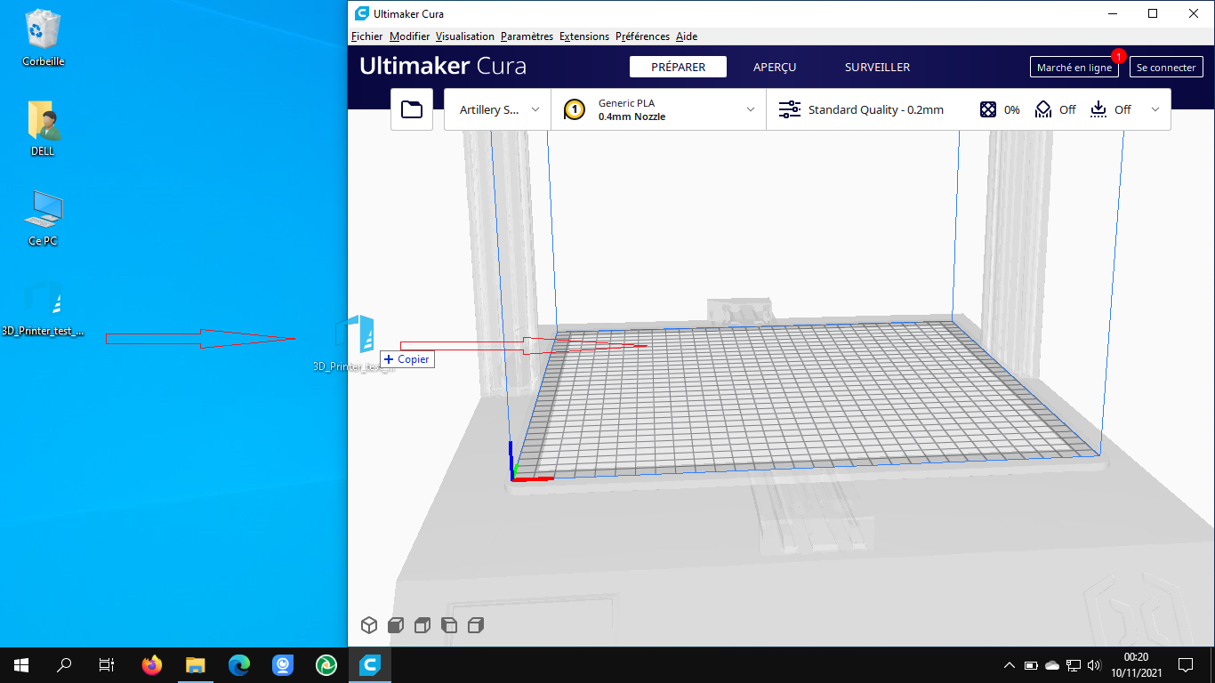Launch Firefox from the taskbar
1215x683 pixels.
[x=152, y=664]
